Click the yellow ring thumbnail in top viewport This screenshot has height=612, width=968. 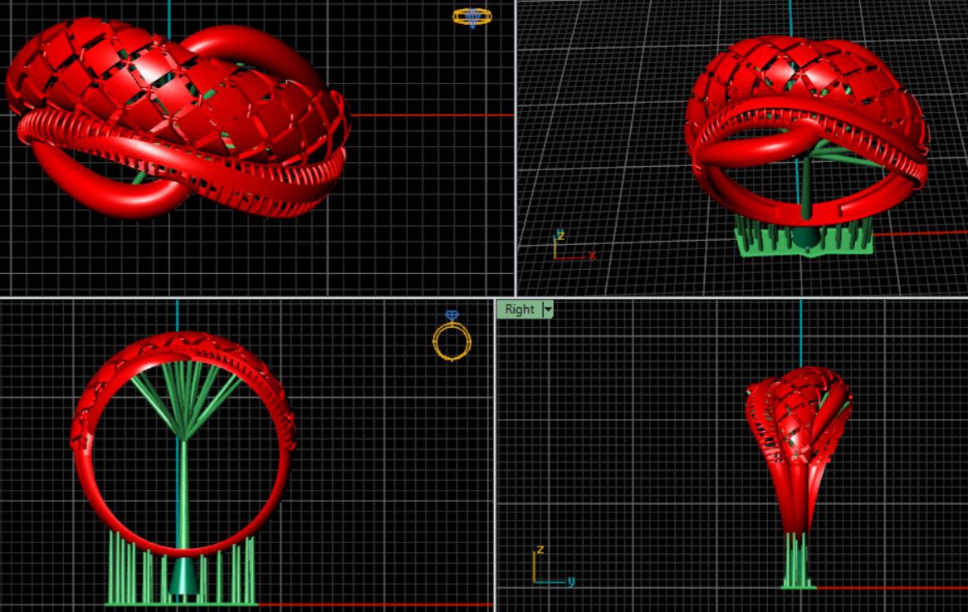pyautogui.click(x=472, y=17)
